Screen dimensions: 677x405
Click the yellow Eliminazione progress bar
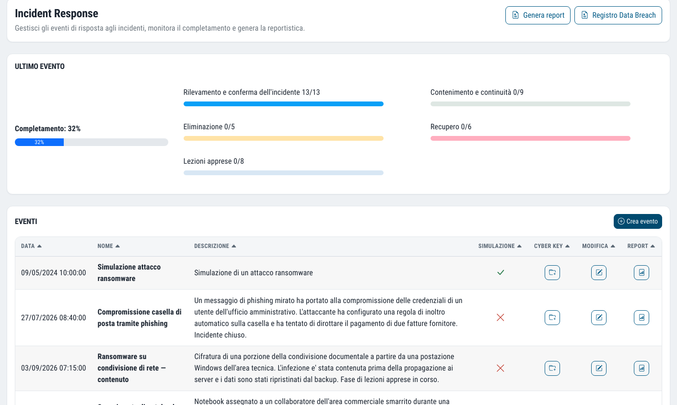[283, 138]
